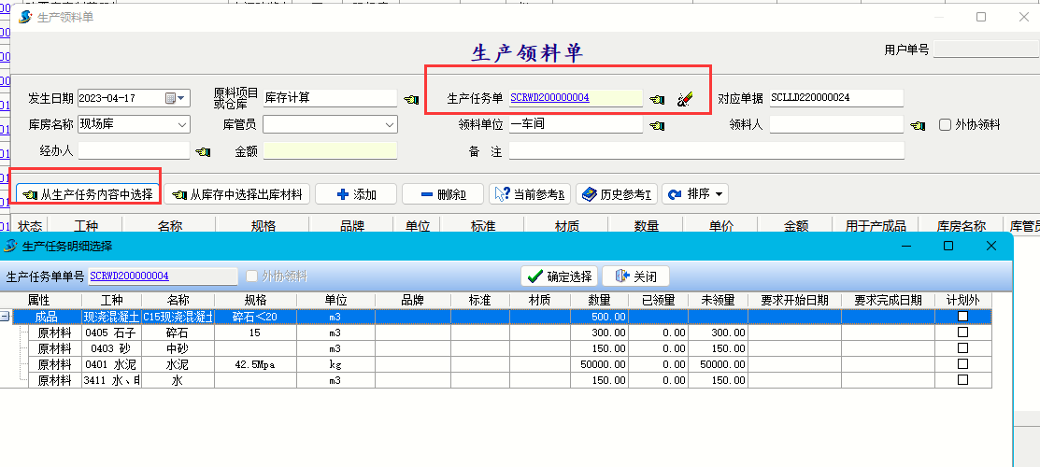Collapse the 成品 tree row
This screenshot has width=1040, height=467.
[x=6, y=317]
